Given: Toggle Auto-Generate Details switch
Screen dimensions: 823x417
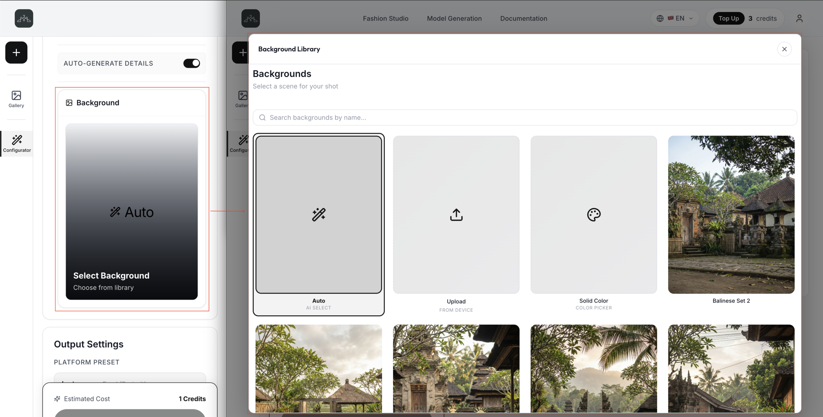Looking at the screenshot, I should pyautogui.click(x=192, y=63).
